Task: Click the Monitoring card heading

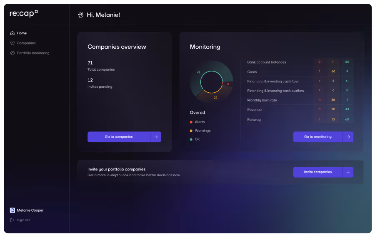Action: click(205, 47)
